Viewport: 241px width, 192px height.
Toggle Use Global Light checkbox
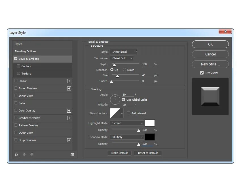coord(124,100)
